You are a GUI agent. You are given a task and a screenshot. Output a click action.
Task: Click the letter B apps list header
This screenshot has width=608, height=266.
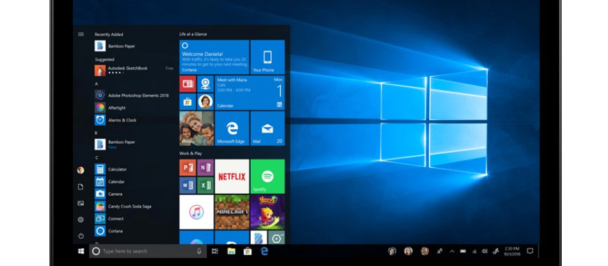click(x=96, y=132)
